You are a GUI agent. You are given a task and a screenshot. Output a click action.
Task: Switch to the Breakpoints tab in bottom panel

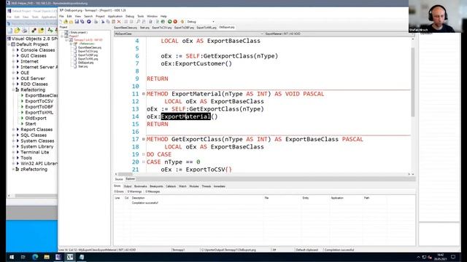156,186
